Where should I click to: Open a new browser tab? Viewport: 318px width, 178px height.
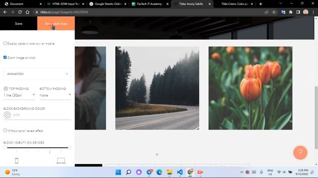click(x=260, y=4)
